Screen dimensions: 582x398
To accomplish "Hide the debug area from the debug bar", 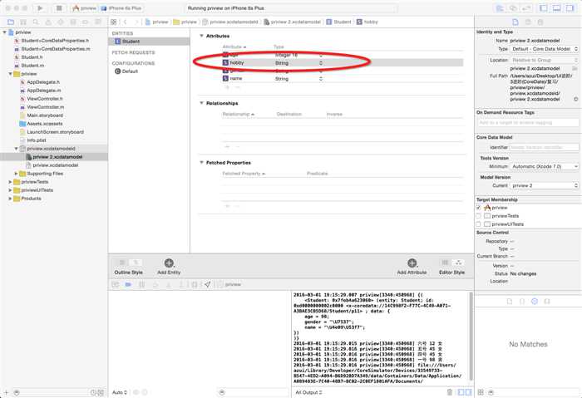I will (x=116, y=284).
